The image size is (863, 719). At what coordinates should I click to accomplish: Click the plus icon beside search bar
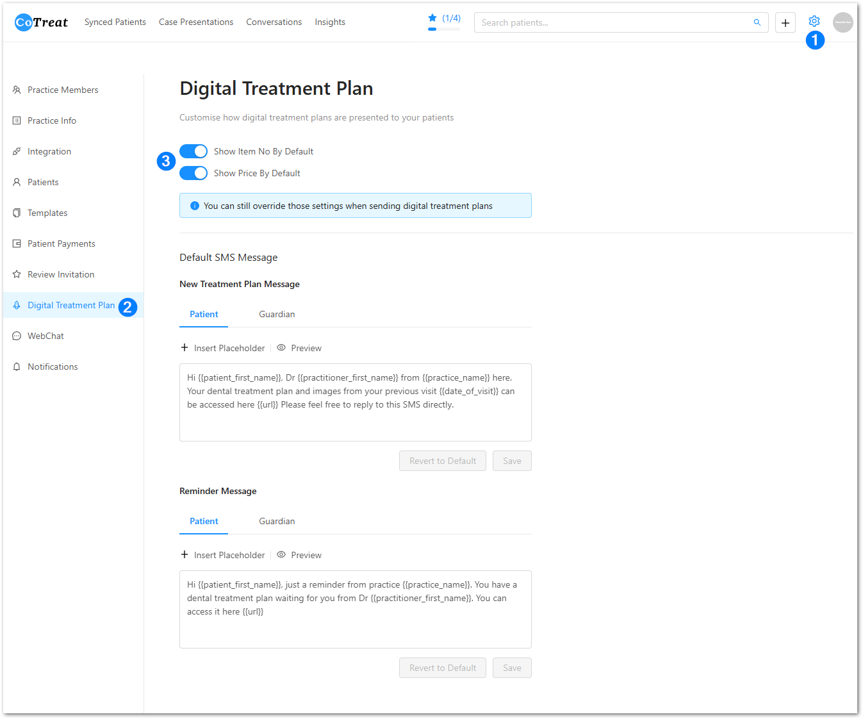coord(785,22)
